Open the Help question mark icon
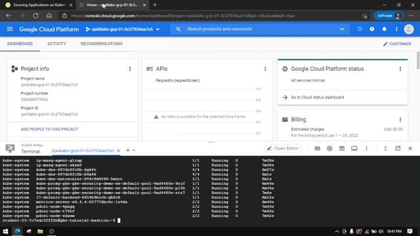 tap(372, 29)
